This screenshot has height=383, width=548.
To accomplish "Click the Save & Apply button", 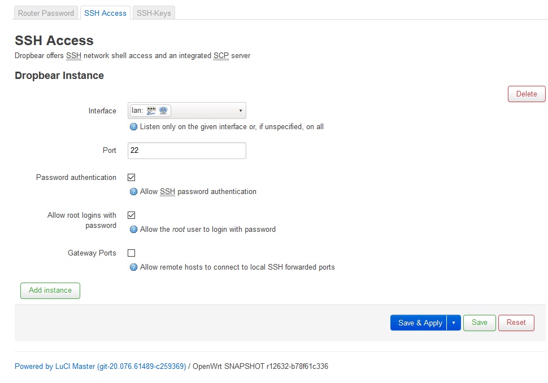I will (420, 323).
